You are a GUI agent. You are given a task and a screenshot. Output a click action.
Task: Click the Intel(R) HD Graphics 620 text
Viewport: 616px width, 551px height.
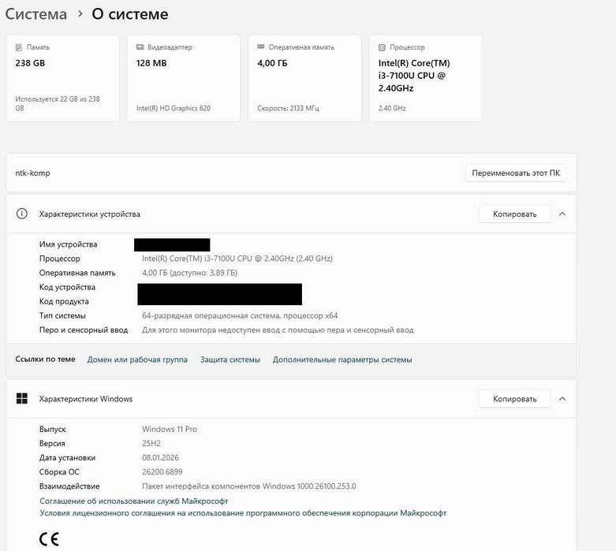point(174,108)
